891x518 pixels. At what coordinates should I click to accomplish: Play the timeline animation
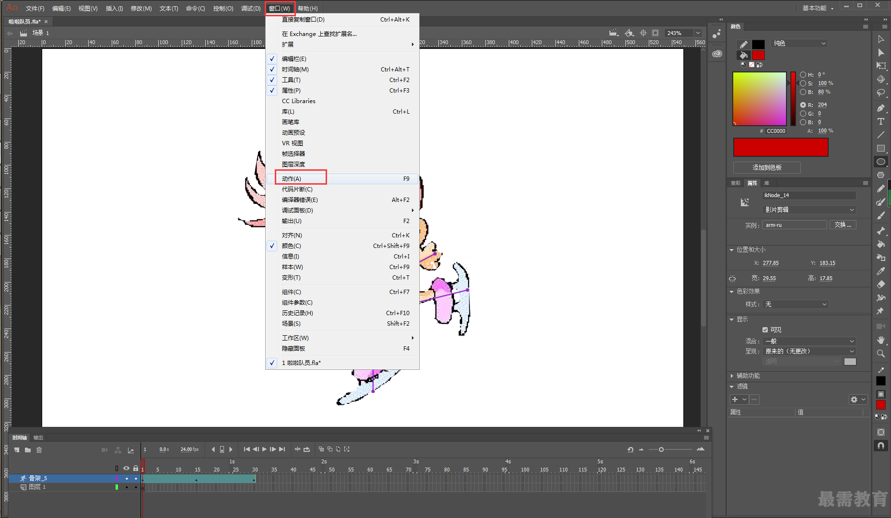click(x=264, y=449)
